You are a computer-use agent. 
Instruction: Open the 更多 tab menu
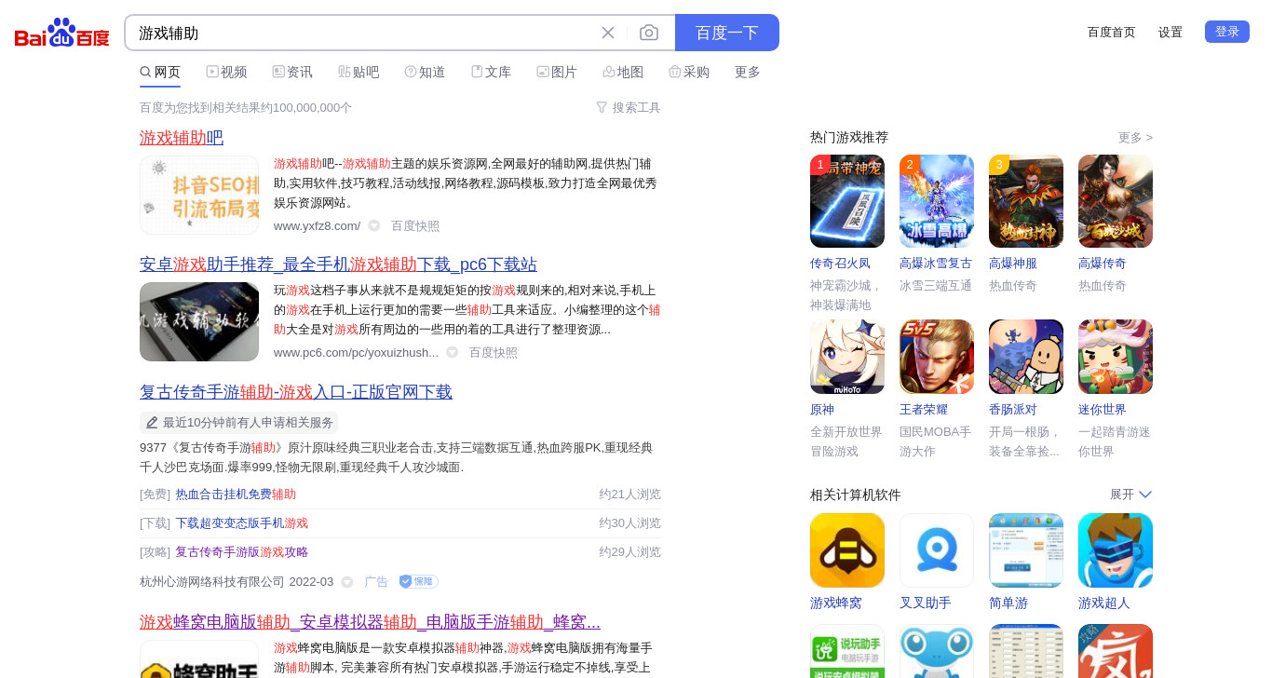[x=748, y=72]
